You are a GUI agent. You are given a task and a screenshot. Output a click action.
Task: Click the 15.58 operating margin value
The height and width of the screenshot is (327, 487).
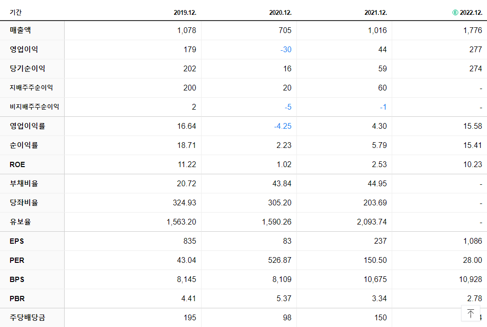[x=473, y=126]
